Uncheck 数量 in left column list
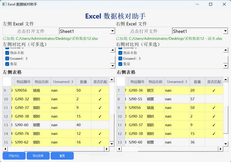 click(x=7, y=64)
